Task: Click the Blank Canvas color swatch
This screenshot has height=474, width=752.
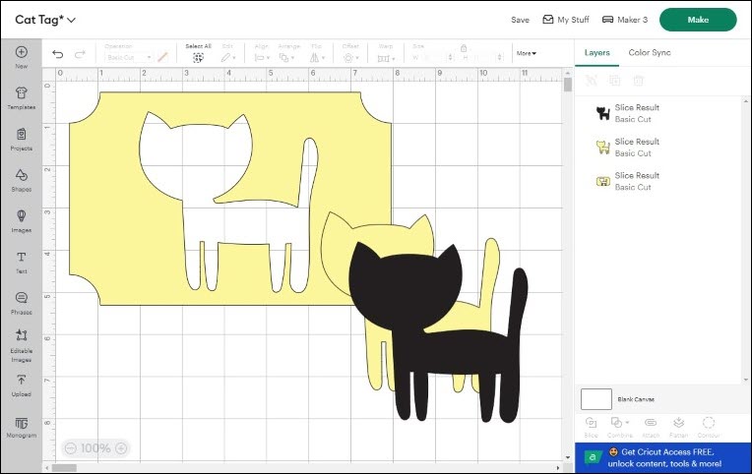Action: [595, 398]
